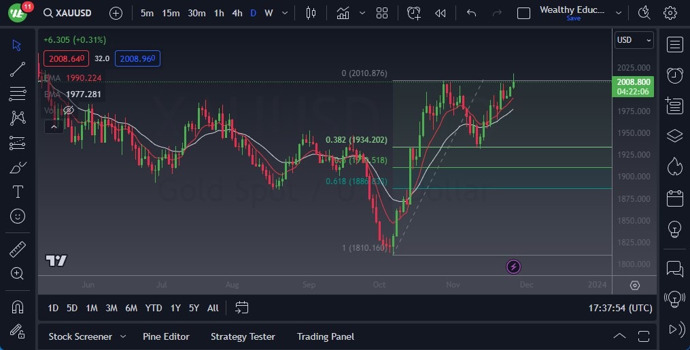This screenshot has height=350, width=690.
Task: Open the Strategy Tester tab
Action: pos(243,336)
